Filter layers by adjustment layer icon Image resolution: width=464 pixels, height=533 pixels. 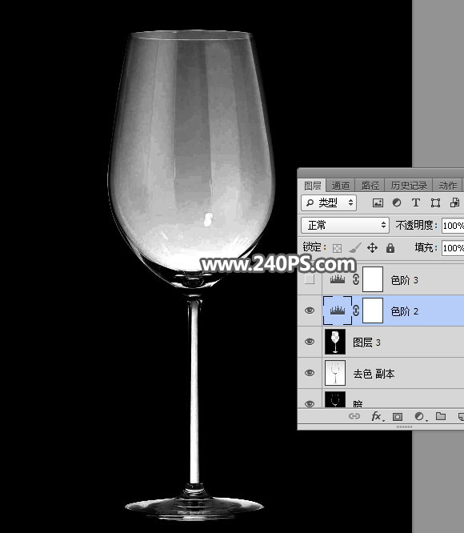click(397, 203)
